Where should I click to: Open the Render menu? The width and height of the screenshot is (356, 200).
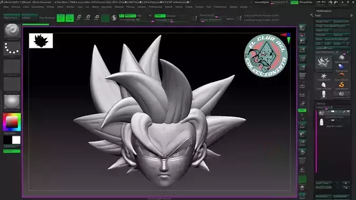[169, 7]
